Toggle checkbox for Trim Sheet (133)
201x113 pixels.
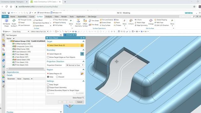click(x=13, y=65)
